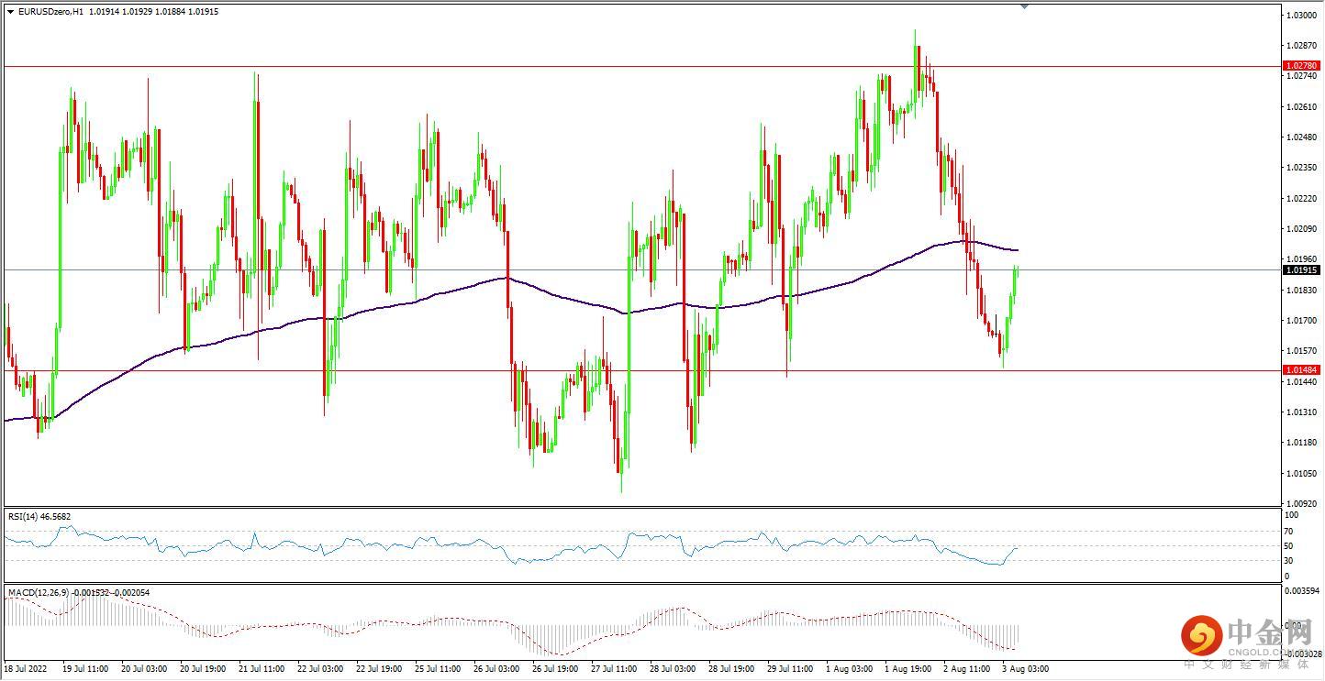The image size is (1325, 681).
Task: Click price scale value 1.03000
Action: 1302,16
